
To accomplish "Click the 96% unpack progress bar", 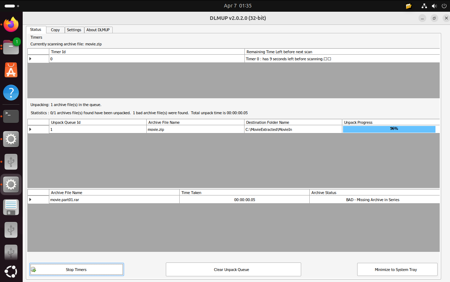I will pos(389,129).
